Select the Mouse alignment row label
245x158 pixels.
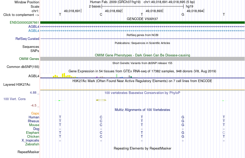34,125
